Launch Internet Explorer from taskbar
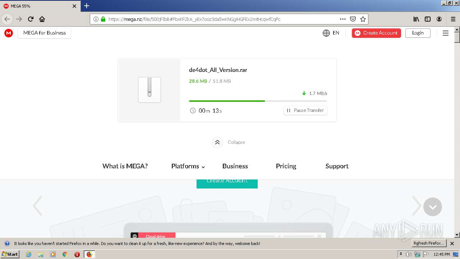Viewport: 460px width, 259px height. pyautogui.click(x=29, y=254)
